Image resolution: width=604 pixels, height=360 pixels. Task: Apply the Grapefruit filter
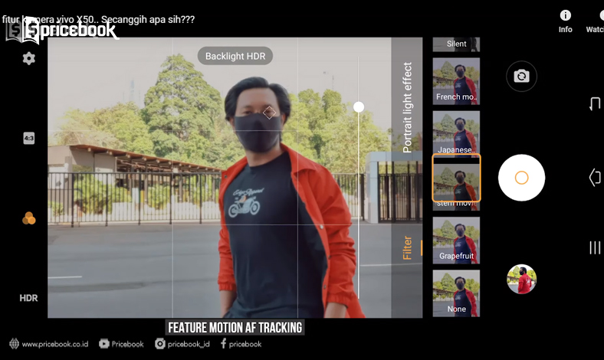tap(456, 241)
